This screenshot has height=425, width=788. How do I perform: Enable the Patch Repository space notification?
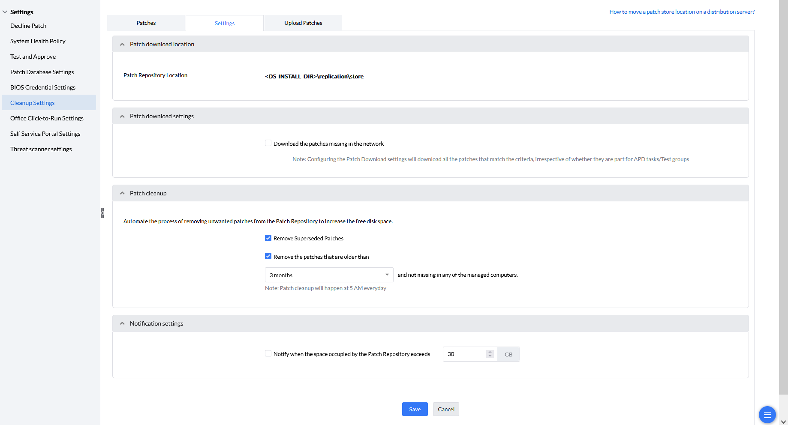click(x=268, y=353)
